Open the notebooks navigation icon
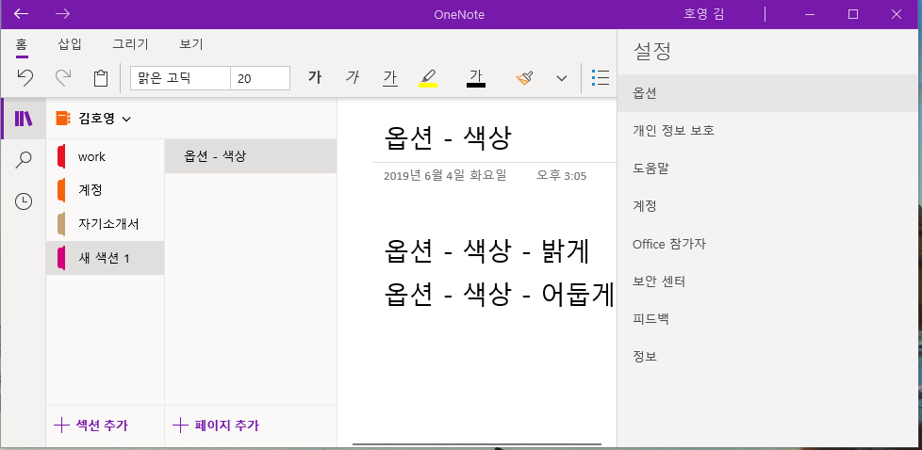Viewport: 922px width, 450px height. tap(24, 119)
